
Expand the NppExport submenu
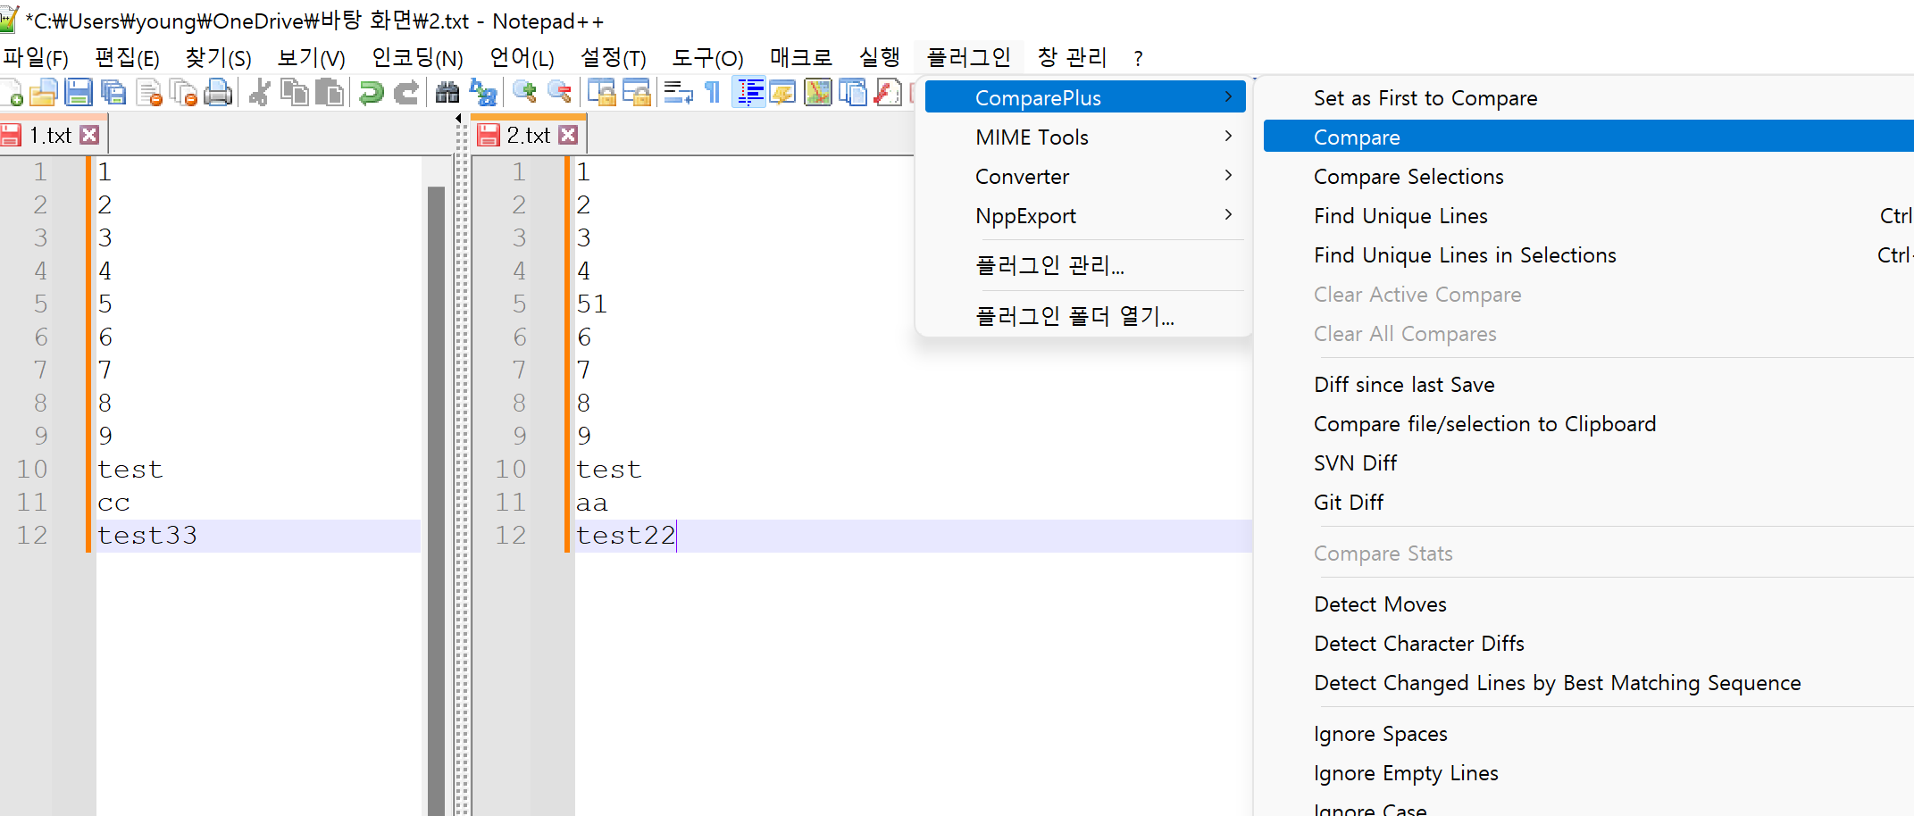1084,215
